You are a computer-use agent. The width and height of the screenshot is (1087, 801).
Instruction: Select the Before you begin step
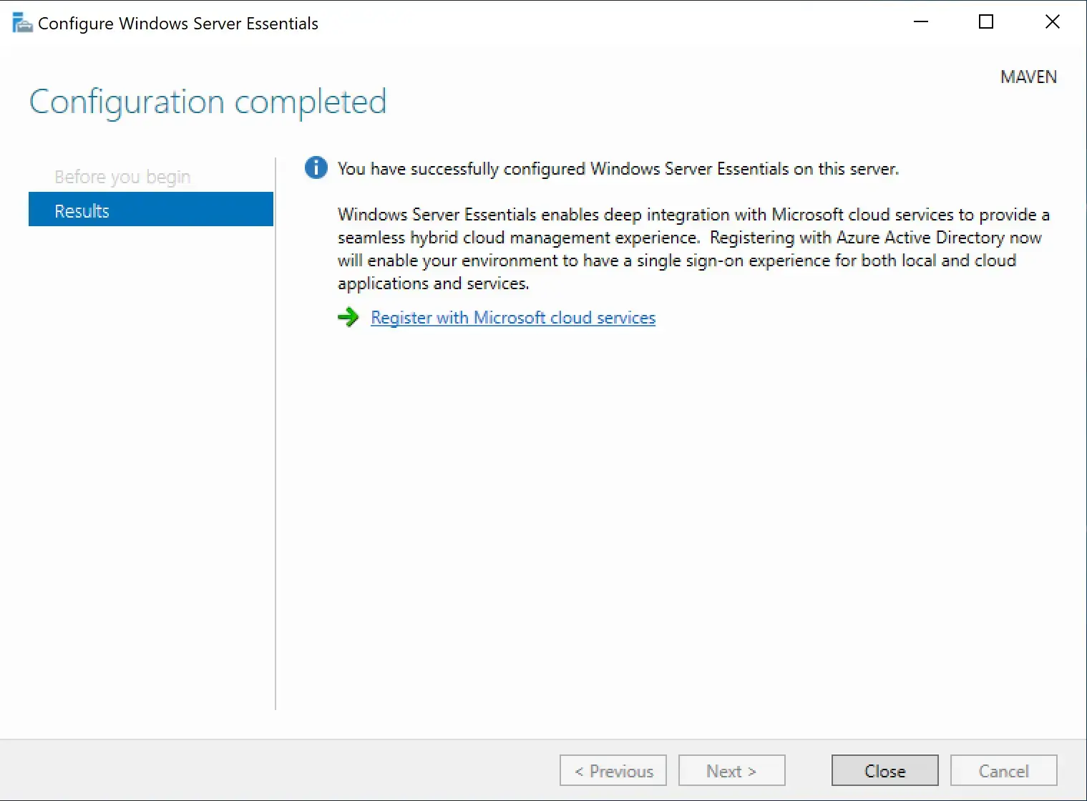pyautogui.click(x=122, y=176)
